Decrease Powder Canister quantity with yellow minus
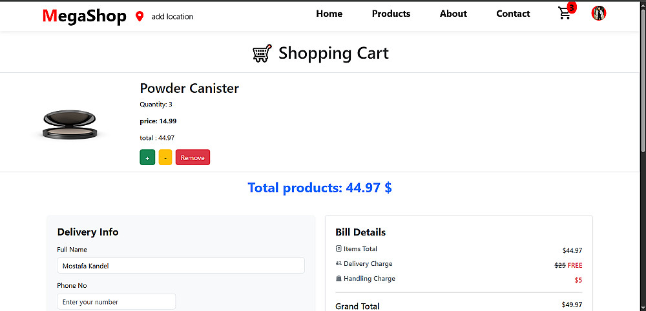646x311 pixels. click(165, 157)
